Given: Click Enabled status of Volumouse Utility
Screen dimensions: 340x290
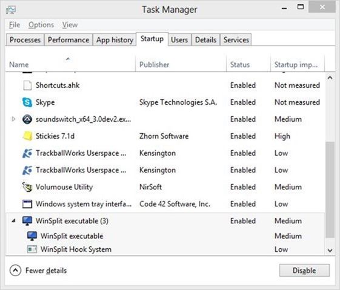Looking at the screenshot, I should point(243,187).
